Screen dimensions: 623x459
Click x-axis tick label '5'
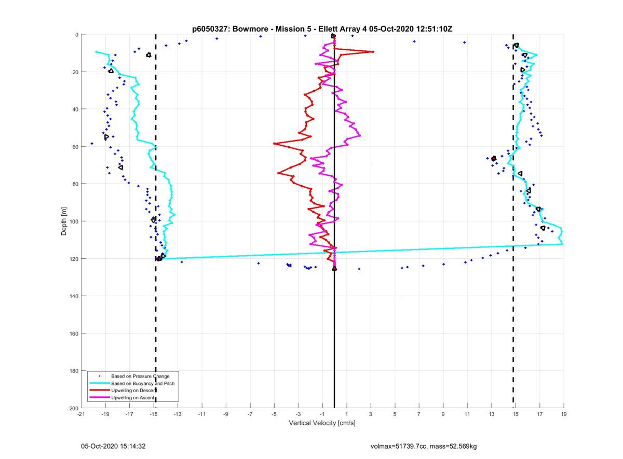[395, 414]
